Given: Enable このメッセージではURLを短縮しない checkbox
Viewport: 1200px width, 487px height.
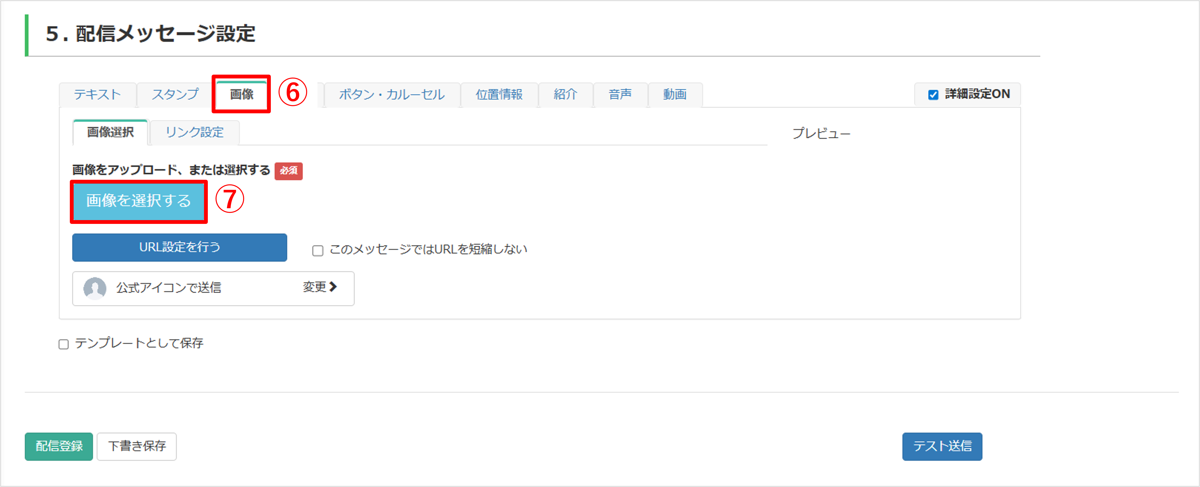Looking at the screenshot, I should click(x=318, y=251).
